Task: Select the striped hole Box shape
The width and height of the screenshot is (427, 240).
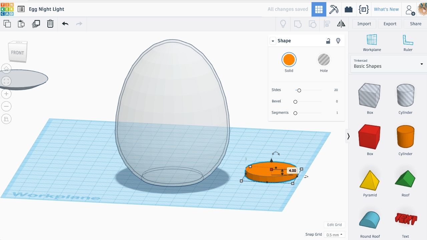Action: coord(370,95)
